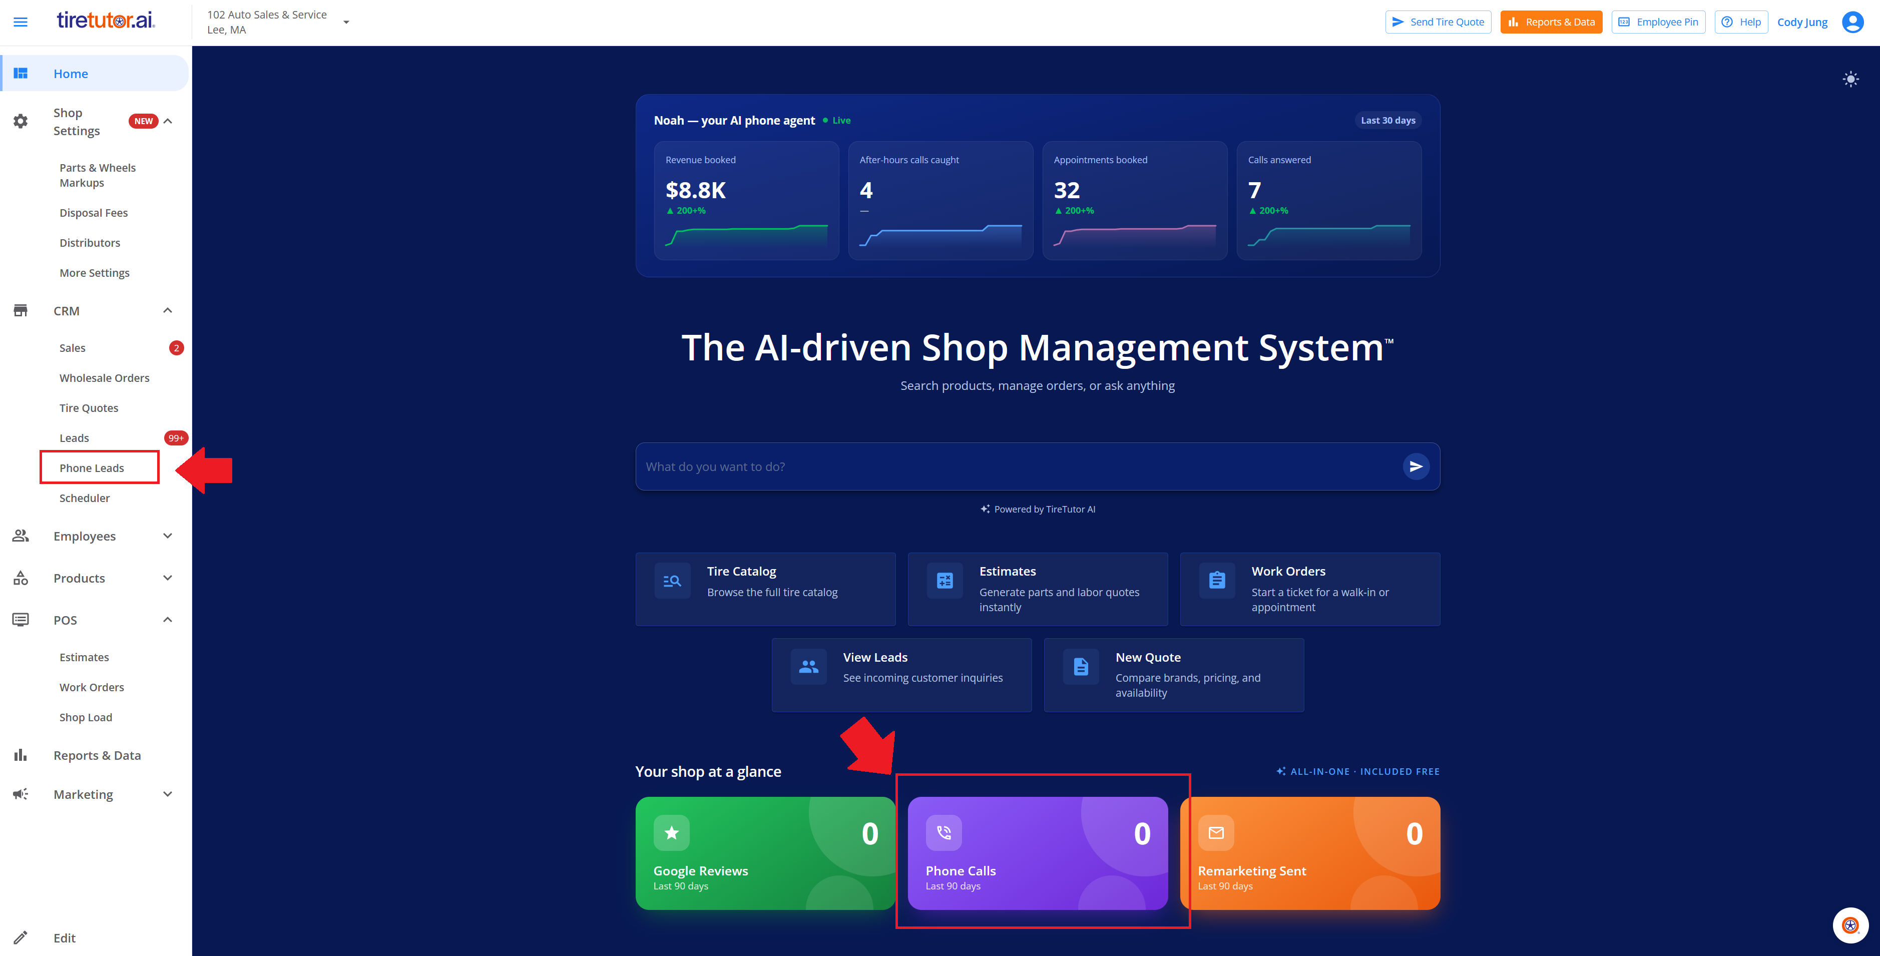Click the tiretutor.ai logo
The image size is (1880, 956).
pos(106,21)
